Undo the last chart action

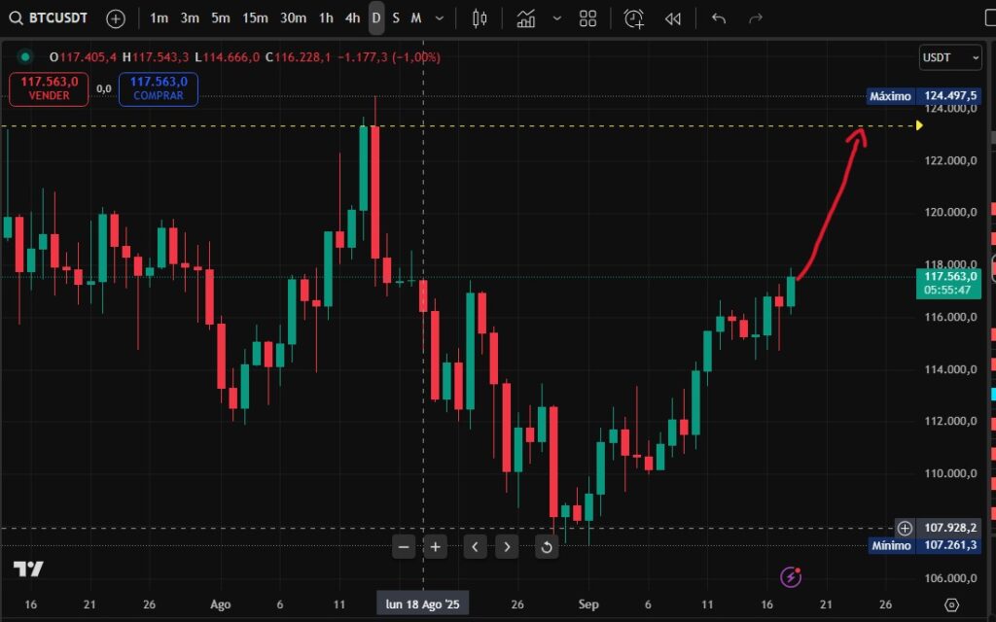click(718, 17)
